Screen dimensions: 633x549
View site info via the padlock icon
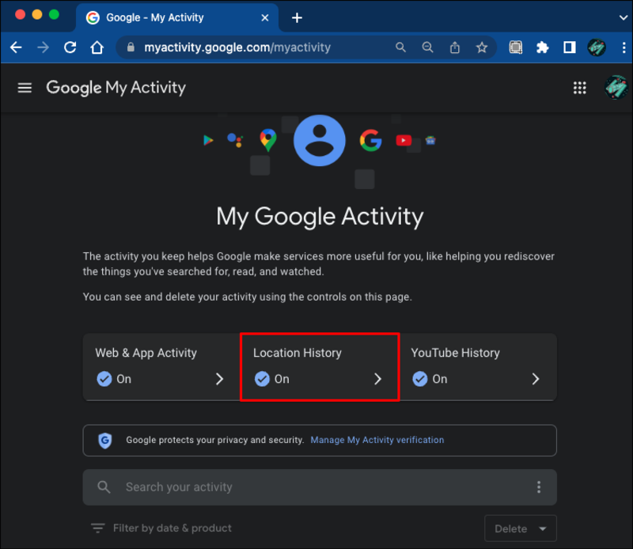point(131,47)
